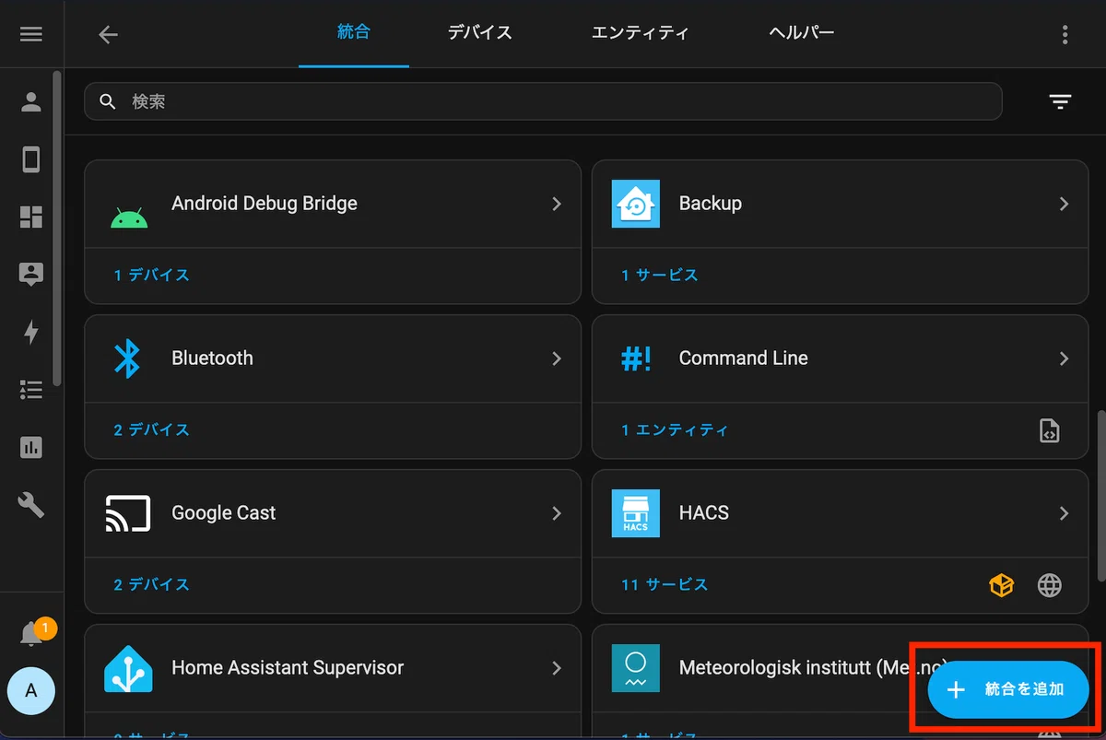
Task: Open user profile avatar A
Action: (31, 691)
